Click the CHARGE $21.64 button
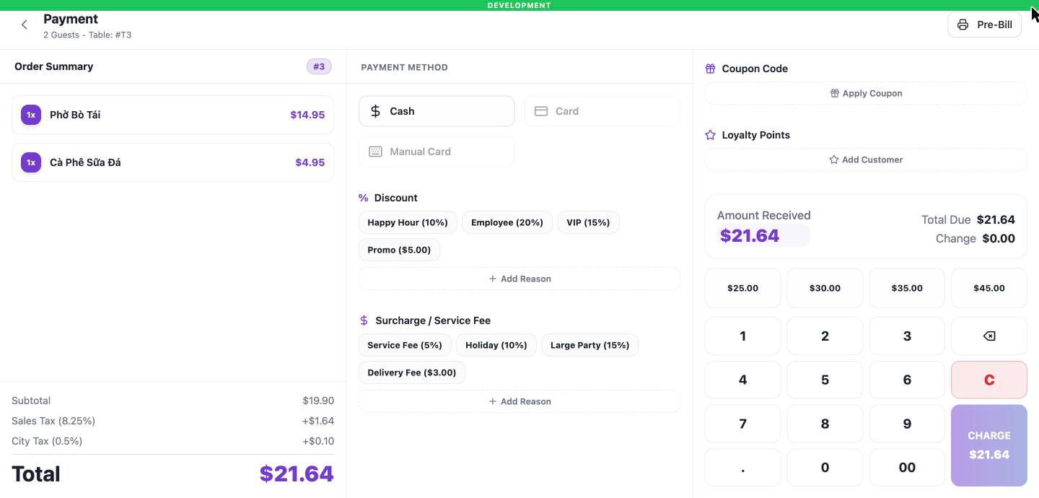The height and width of the screenshot is (498, 1039). [989, 445]
